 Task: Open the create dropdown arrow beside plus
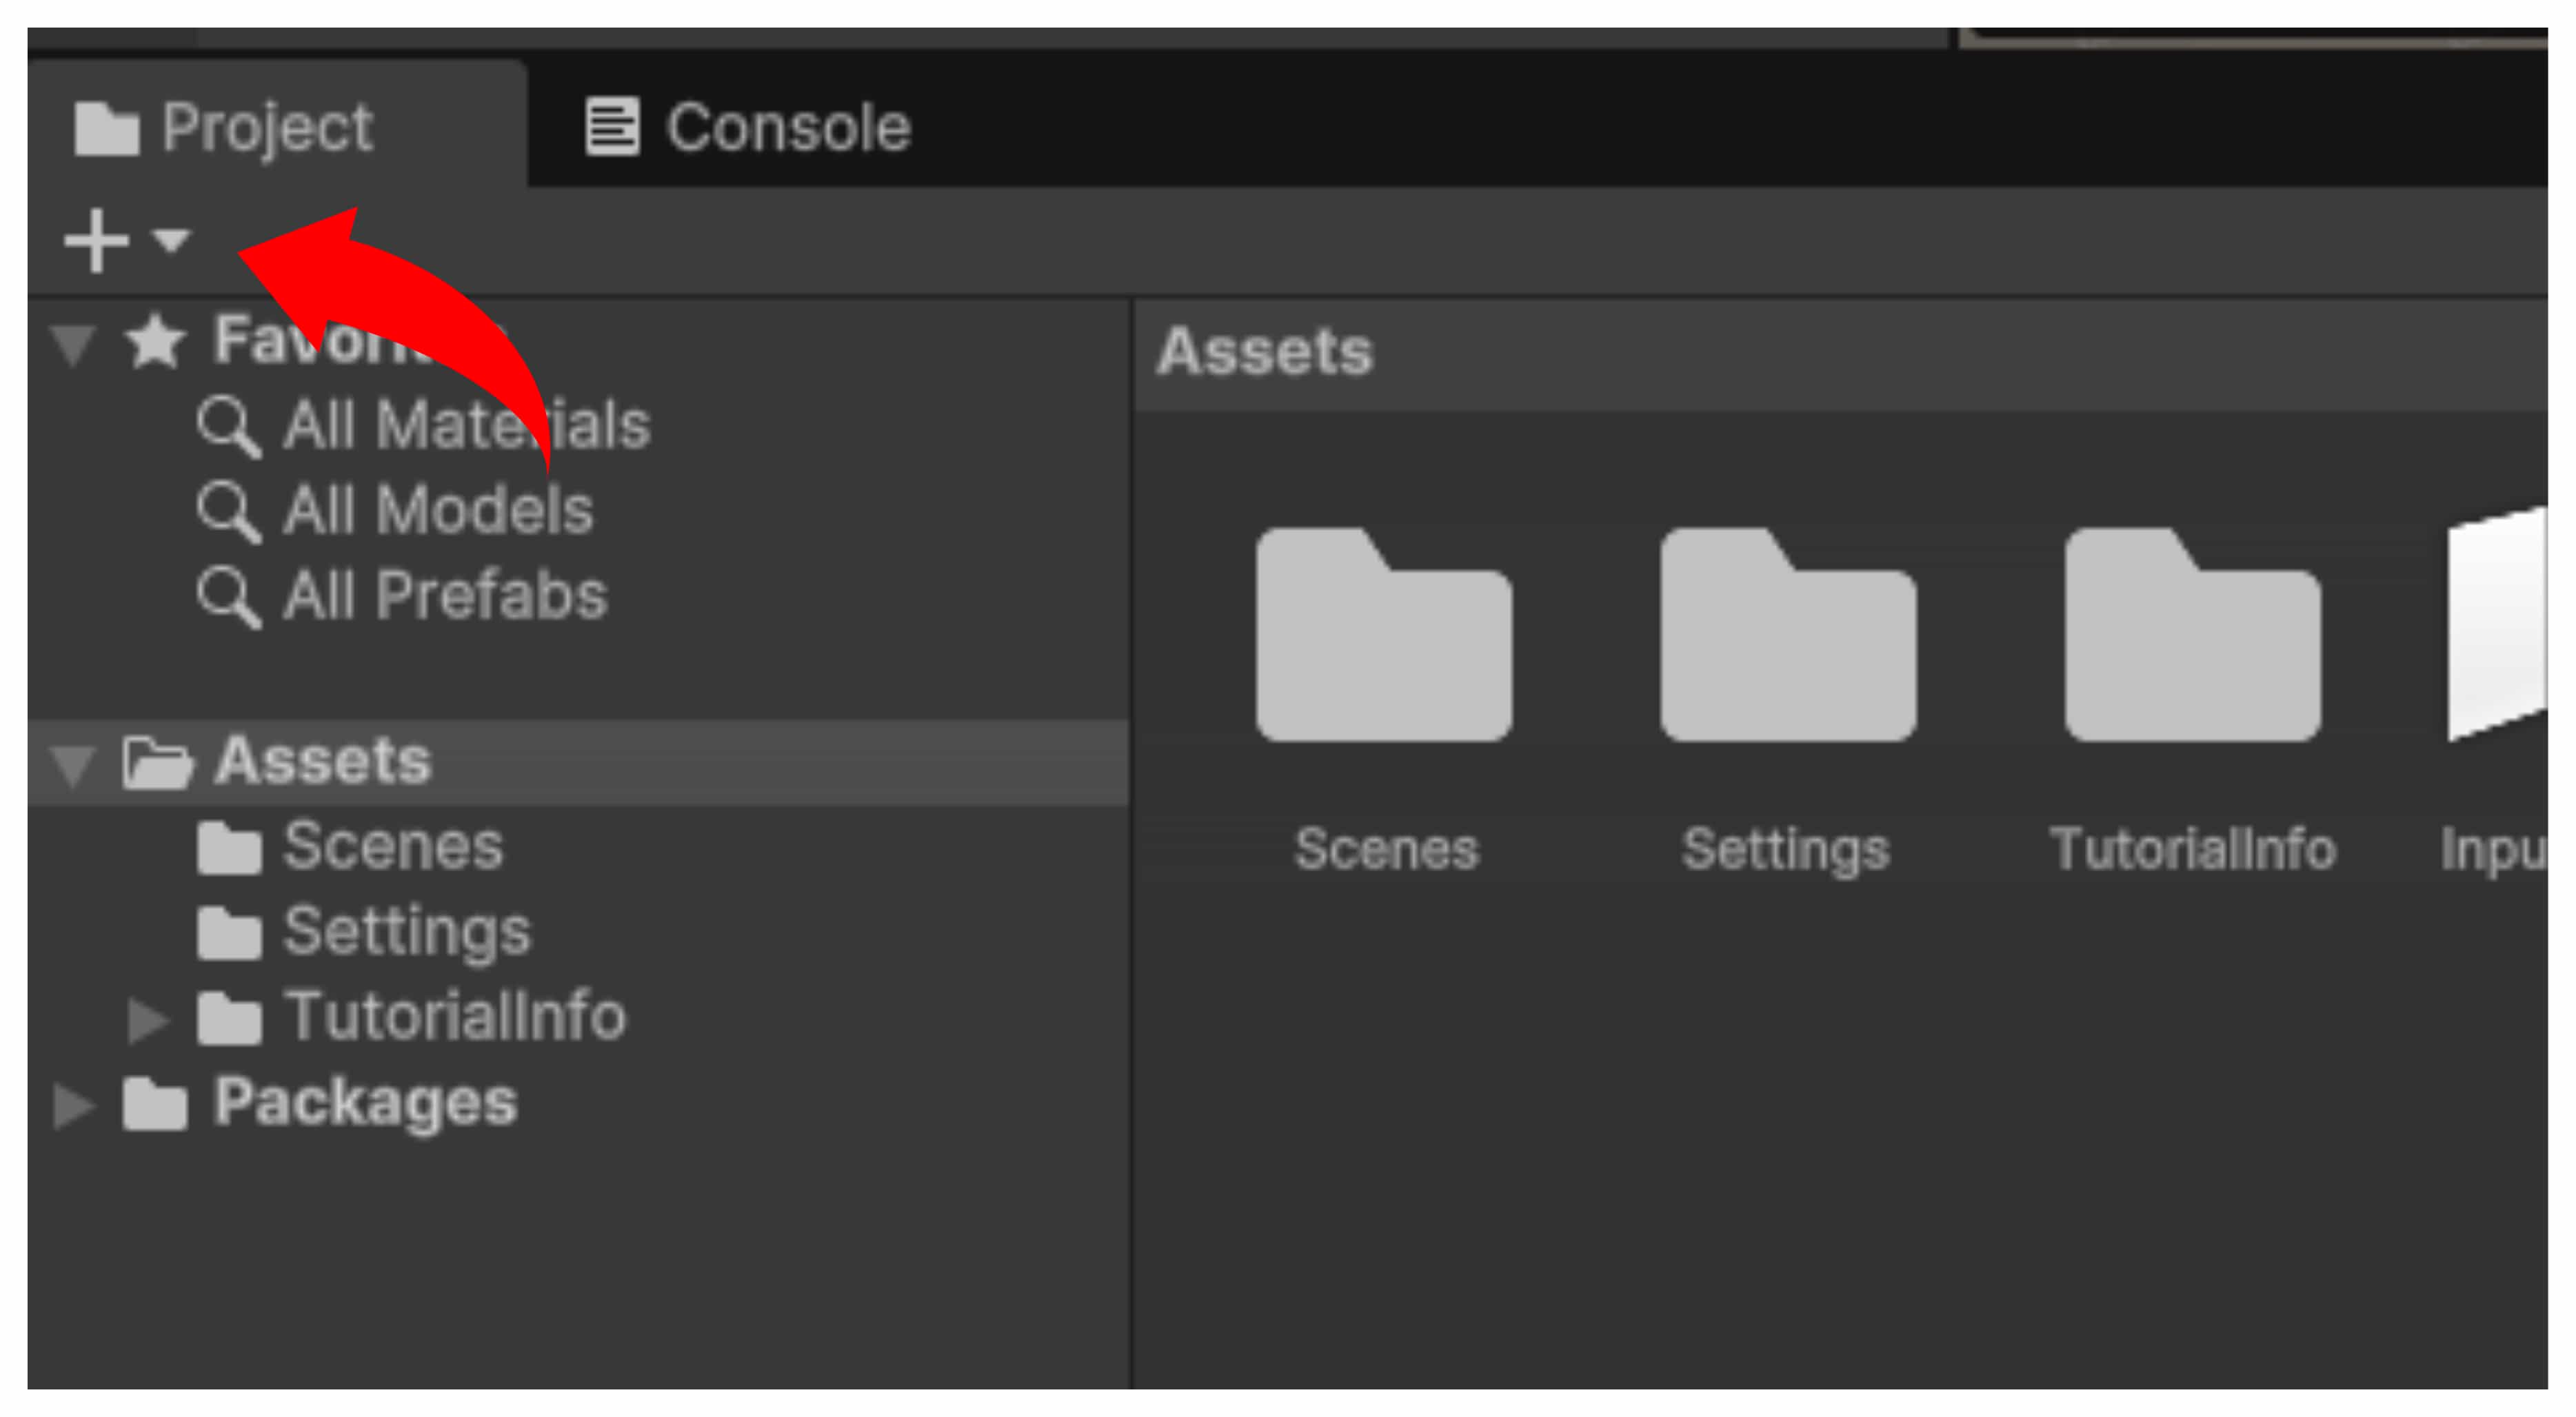(171, 240)
